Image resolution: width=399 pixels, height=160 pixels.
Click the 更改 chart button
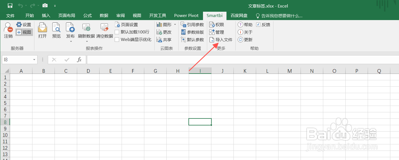point(164,32)
